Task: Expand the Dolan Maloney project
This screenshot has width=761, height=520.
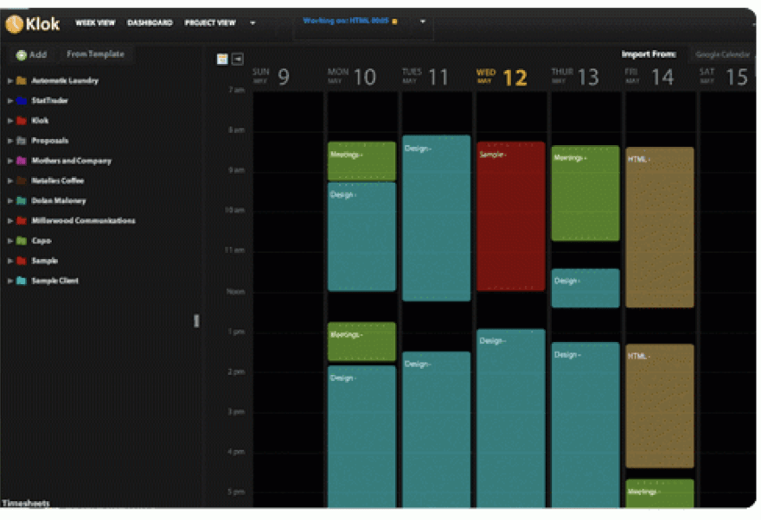Action: click(10, 200)
